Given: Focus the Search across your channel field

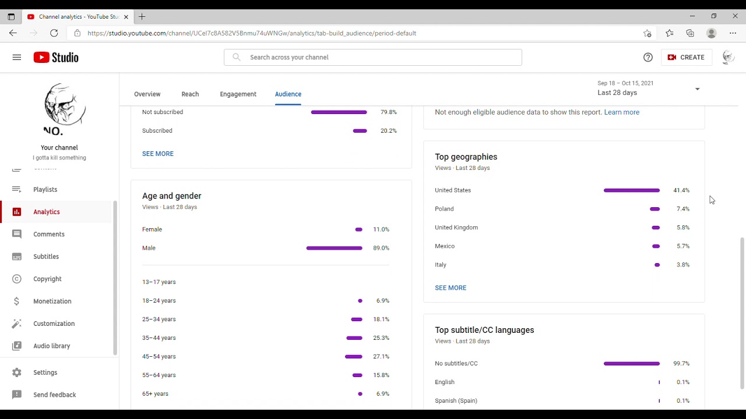Looking at the screenshot, I should point(373,57).
